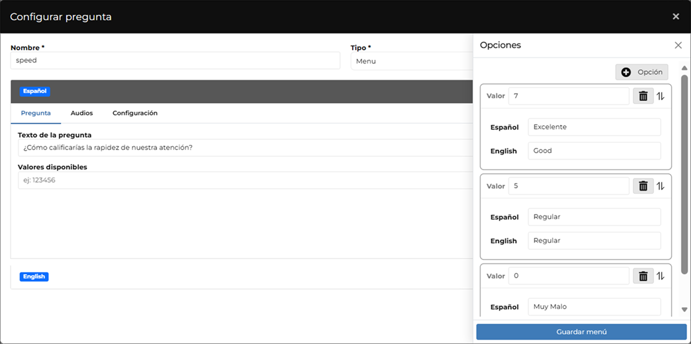This screenshot has width=691, height=344.
Task: Edit the Nombre field containing speed
Action: pos(175,60)
